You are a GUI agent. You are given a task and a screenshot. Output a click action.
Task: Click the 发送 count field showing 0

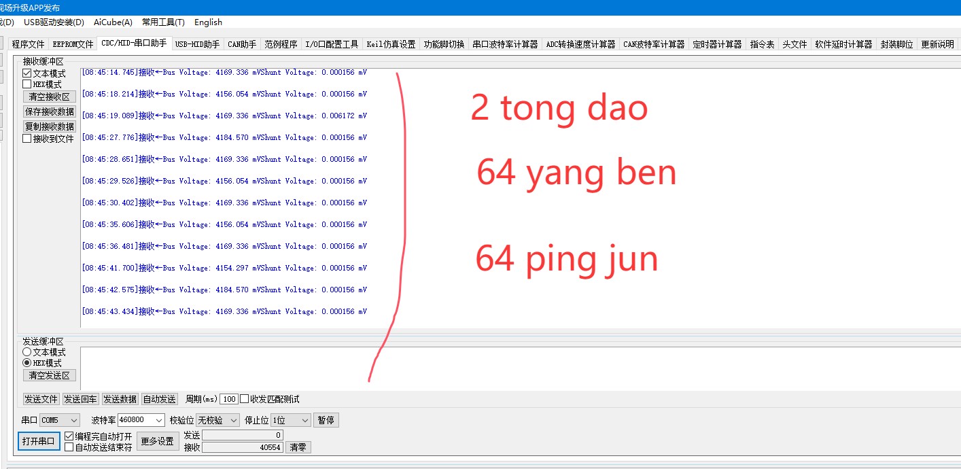click(x=242, y=436)
